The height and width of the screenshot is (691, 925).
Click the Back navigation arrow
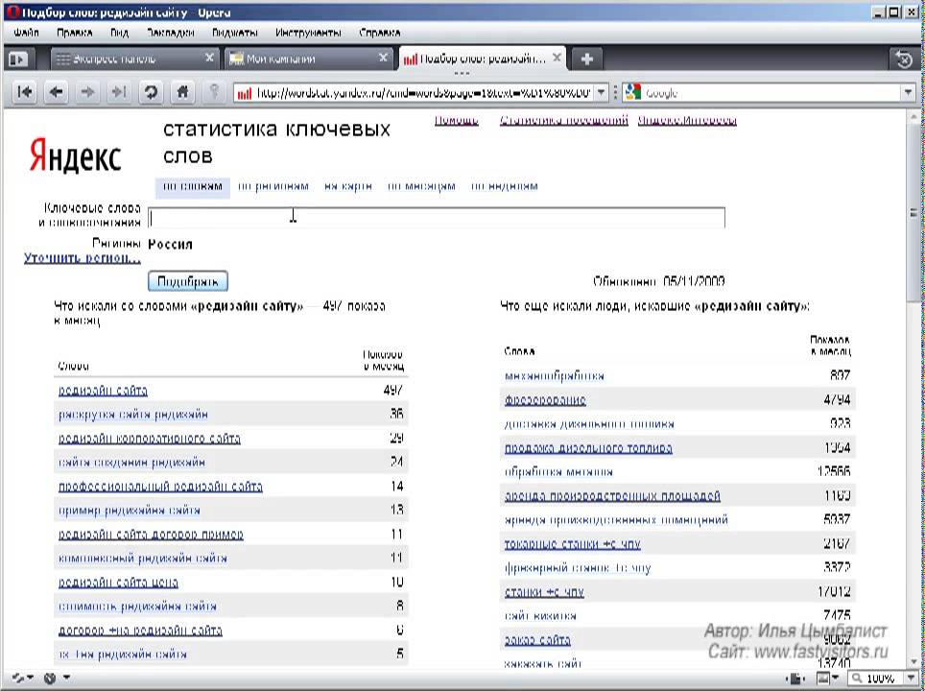coord(56,92)
